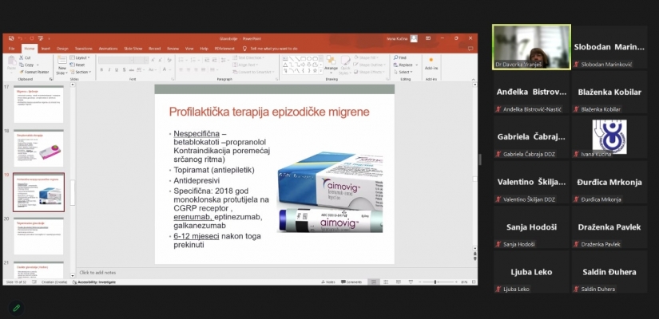This screenshot has height=319, width=659.
Task: Select Dr Davorka Vranješ video tile
Action: (531, 47)
